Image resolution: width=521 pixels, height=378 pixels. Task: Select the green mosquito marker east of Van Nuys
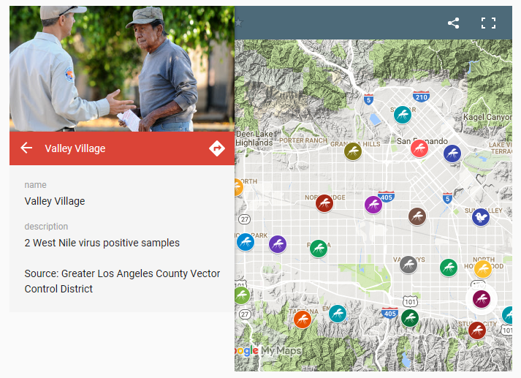449,268
